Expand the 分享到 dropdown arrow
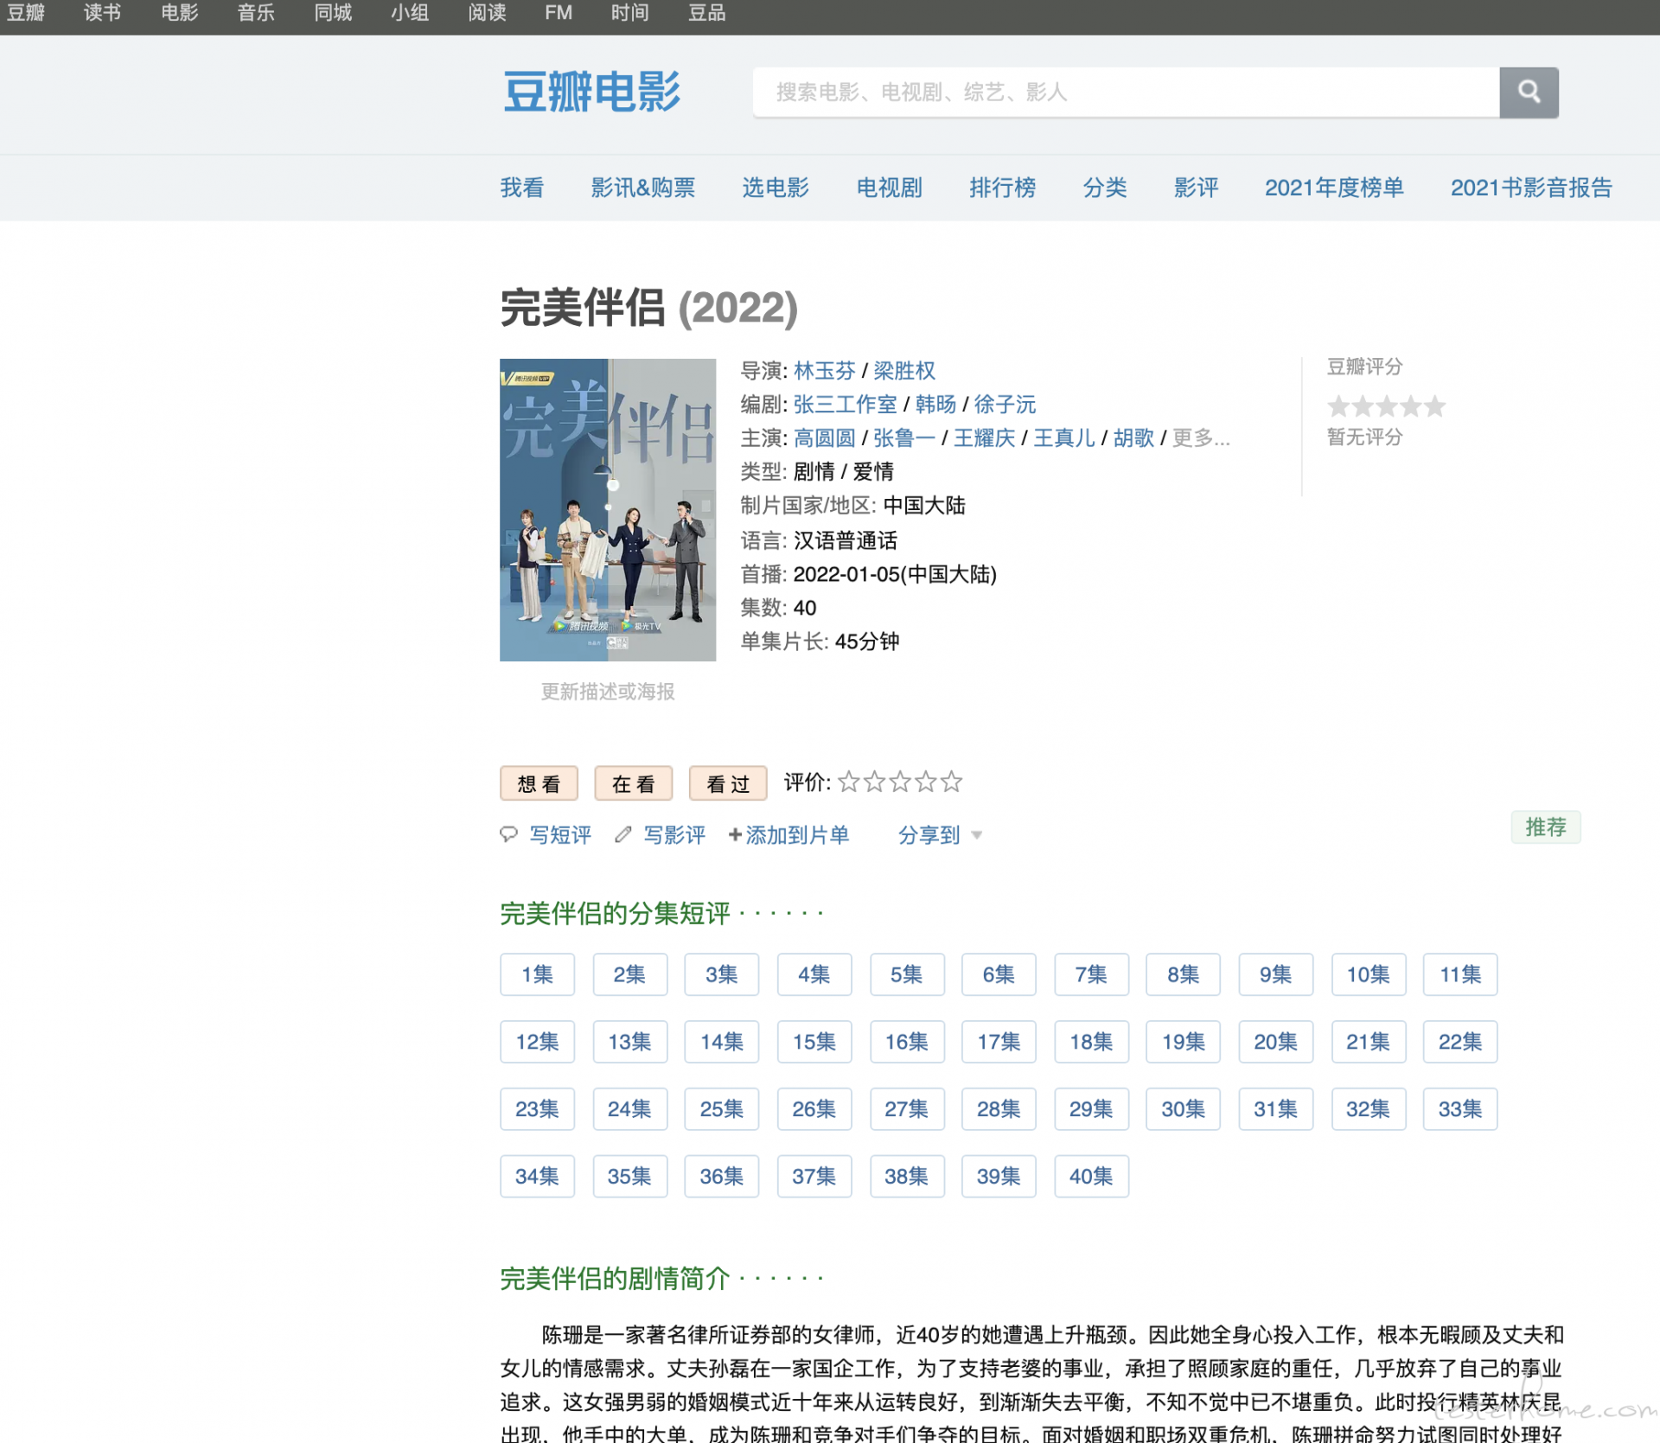Image resolution: width=1660 pixels, height=1443 pixels. point(977,835)
